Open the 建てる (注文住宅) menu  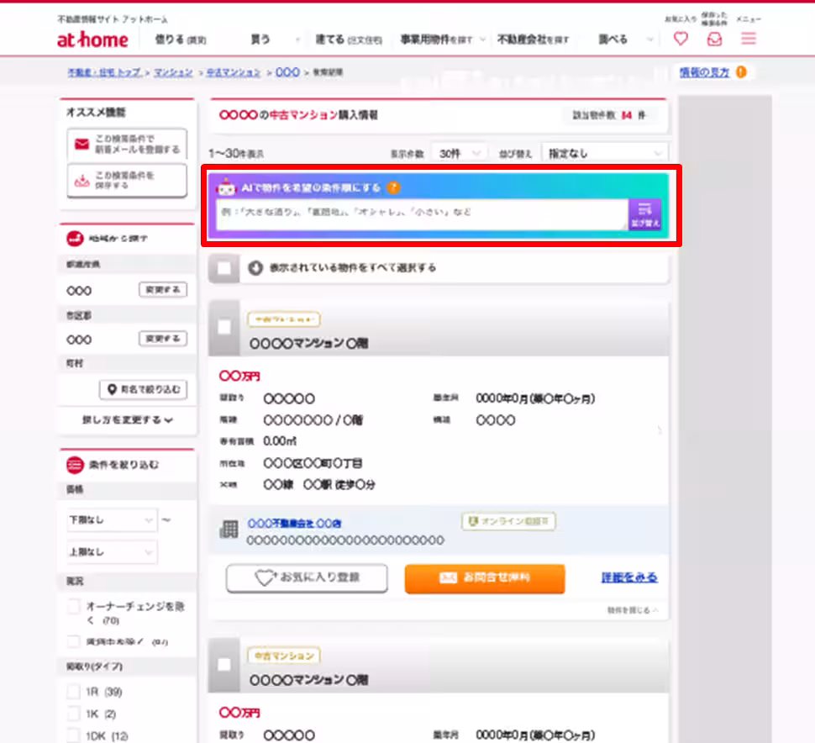(348, 40)
